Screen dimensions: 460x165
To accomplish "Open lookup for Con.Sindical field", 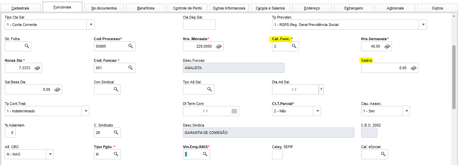I will pyautogui.click(x=116, y=89).
